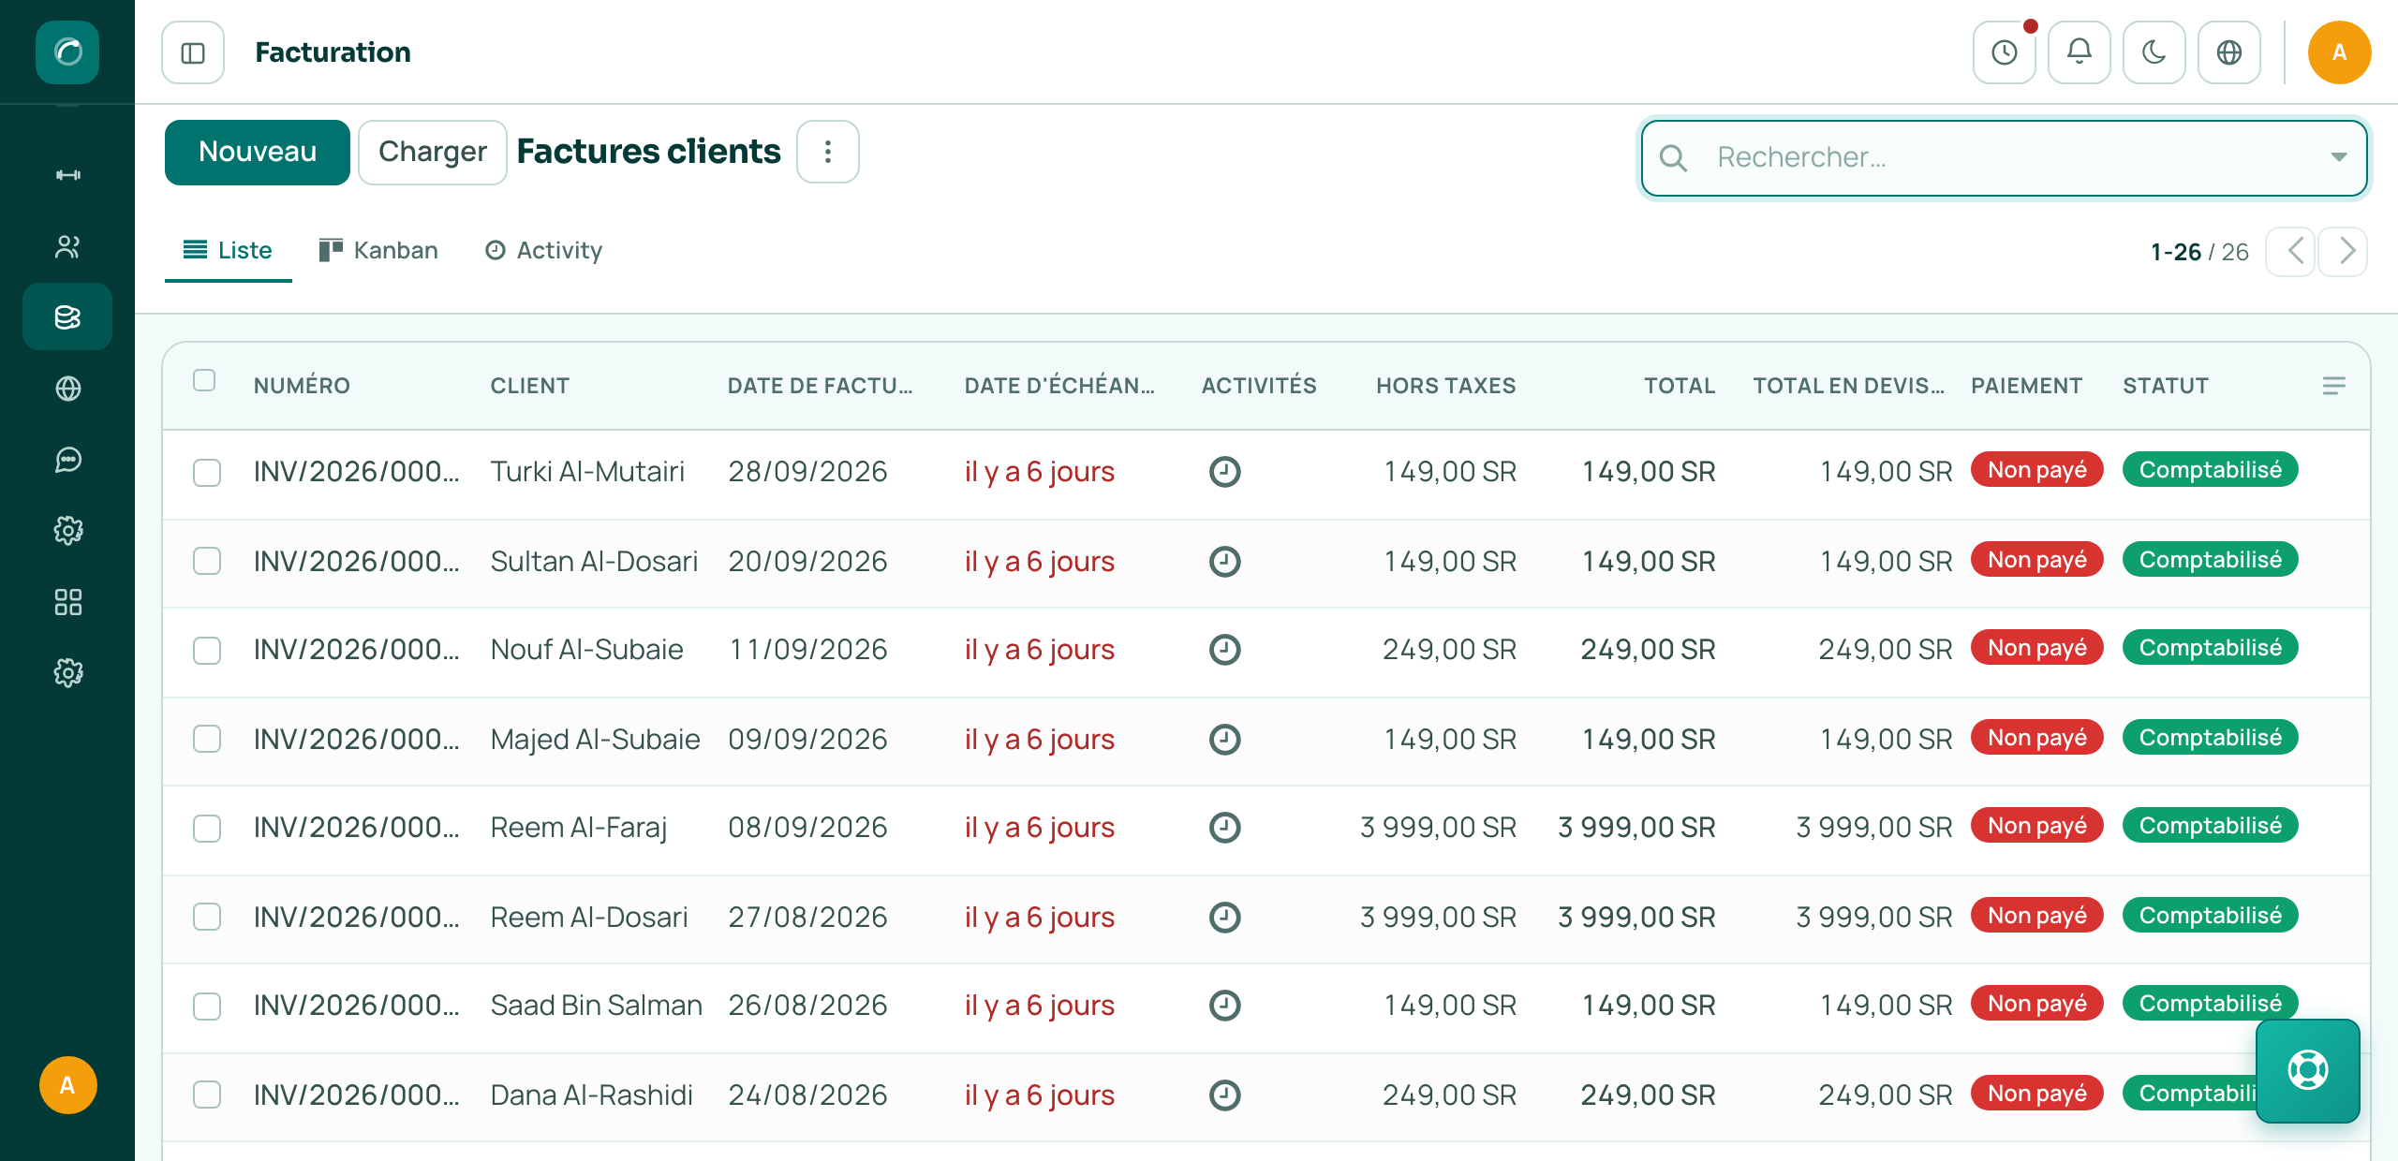Image resolution: width=2398 pixels, height=1161 pixels.
Task: Switch to the Liste view tab
Action: tap(228, 251)
